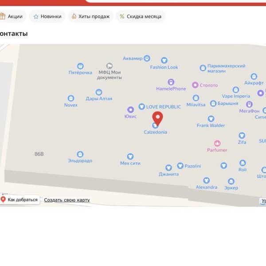Viewport: 266px width, 266px height.
Task: Click the Дары Алтая text label
Action: pyautogui.click(x=99, y=99)
